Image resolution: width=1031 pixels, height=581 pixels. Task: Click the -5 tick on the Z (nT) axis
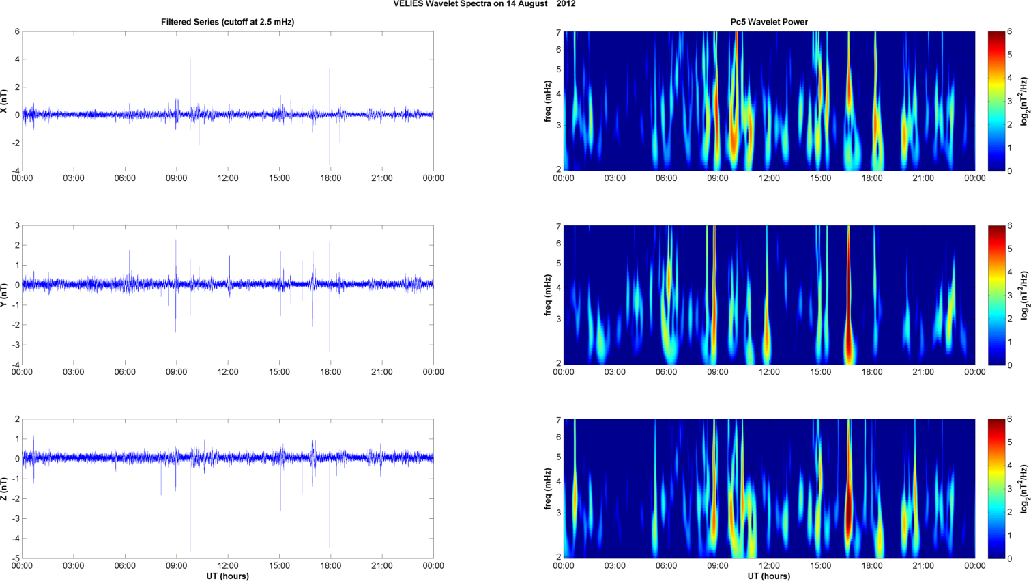(16, 558)
